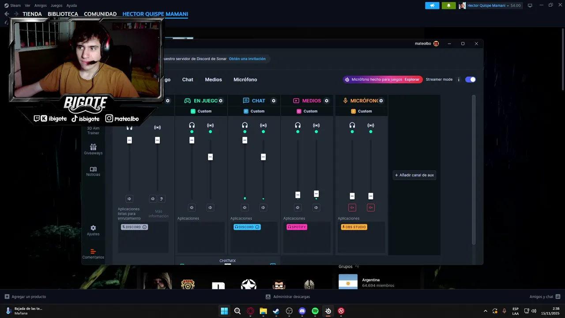
Task: Open CHAT channel settings gear
Action: coord(274,101)
